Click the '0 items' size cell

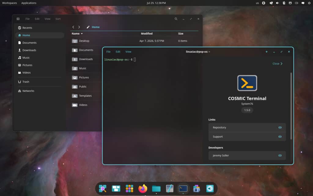coord(183,41)
